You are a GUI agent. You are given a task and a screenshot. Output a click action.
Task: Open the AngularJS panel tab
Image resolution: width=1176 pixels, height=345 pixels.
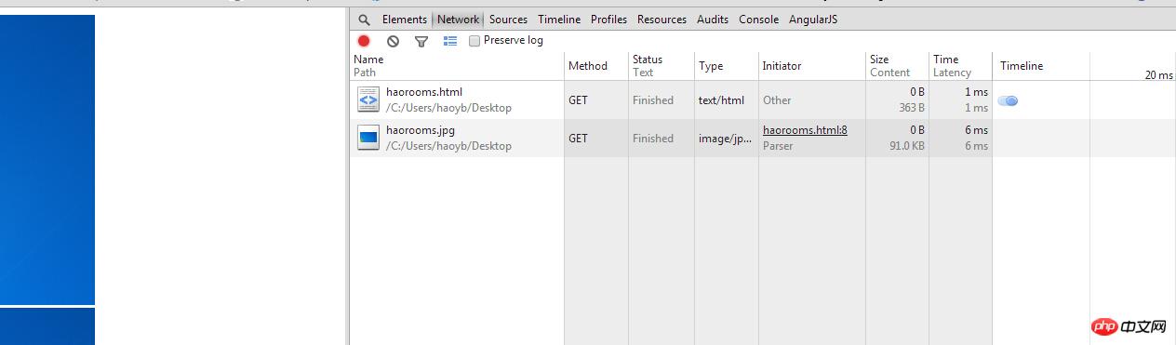point(813,20)
